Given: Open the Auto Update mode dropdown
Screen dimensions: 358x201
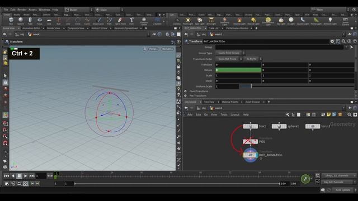Looking at the screenshot, I should 345,190.
